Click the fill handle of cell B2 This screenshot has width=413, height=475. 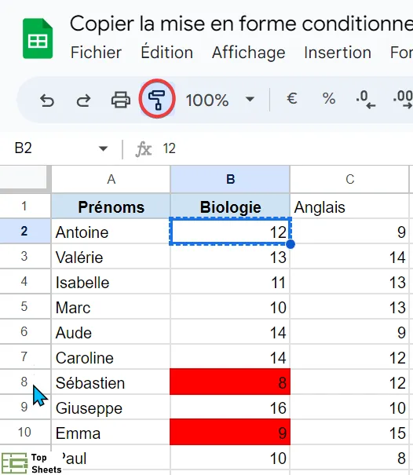[291, 244]
